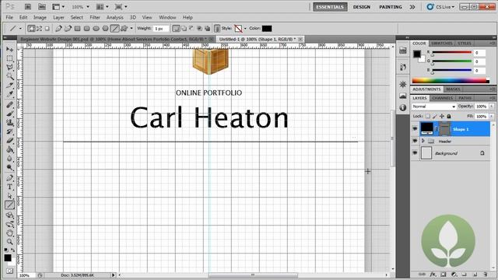
Task: Hide the Shape 1 layer
Action: click(x=415, y=129)
